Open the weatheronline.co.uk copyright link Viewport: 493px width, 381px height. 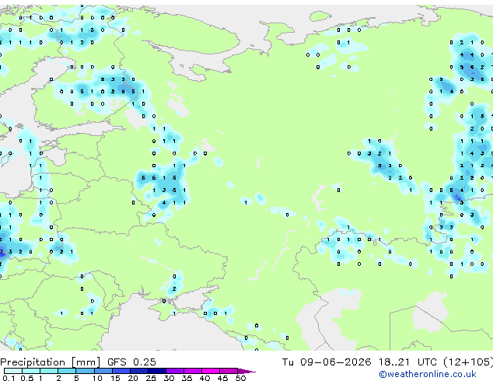pos(427,374)
